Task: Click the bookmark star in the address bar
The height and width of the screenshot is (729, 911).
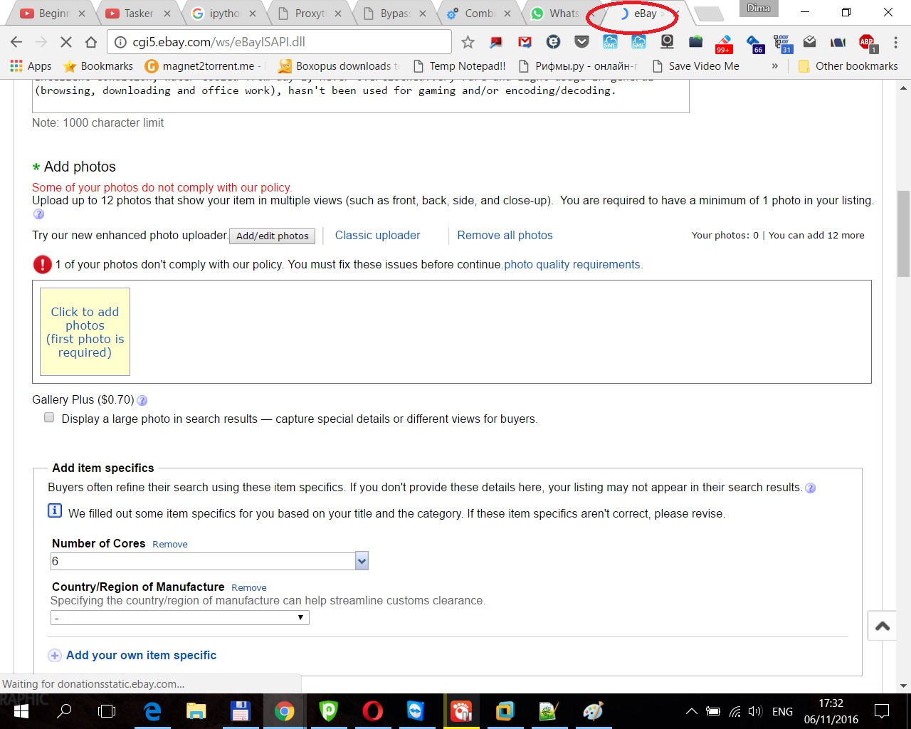Action: 468,42
